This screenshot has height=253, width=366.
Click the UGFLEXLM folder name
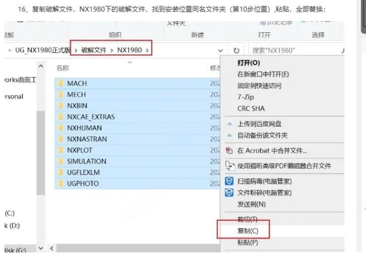tap(84, 173)
